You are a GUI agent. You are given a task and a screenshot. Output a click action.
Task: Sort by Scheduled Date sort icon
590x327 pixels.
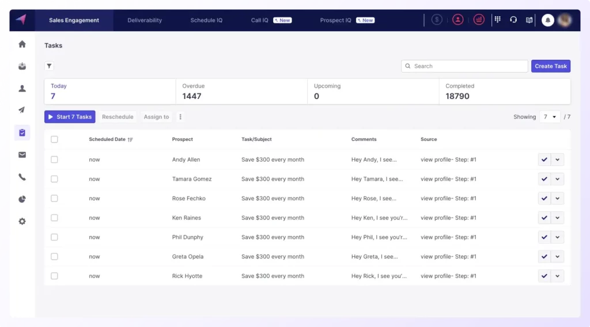[130, 139]
